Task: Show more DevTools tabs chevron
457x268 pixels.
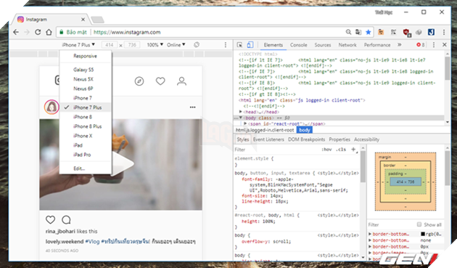Action: (x=399, y=45)
